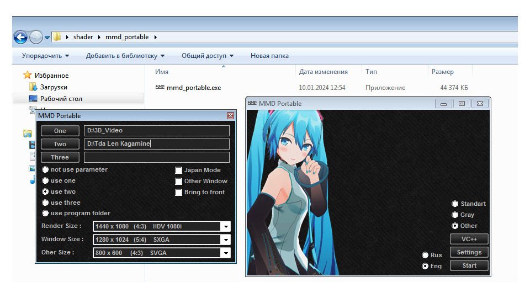
Task: Click the VC++ button
Action: click(x=469, y=239)
